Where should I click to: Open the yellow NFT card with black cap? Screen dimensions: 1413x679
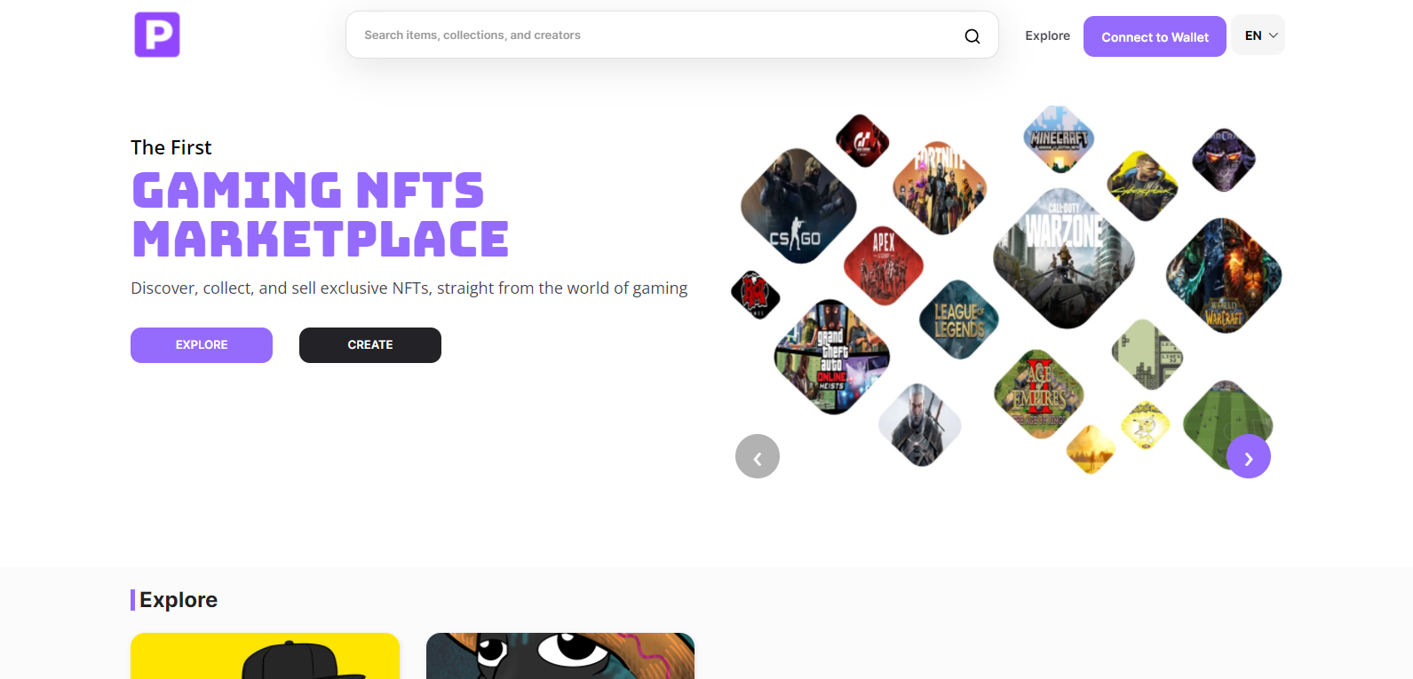click(265, 656)
